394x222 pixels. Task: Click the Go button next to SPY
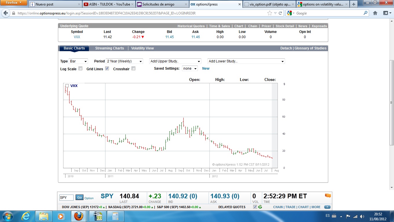click(x=79, y=197)
